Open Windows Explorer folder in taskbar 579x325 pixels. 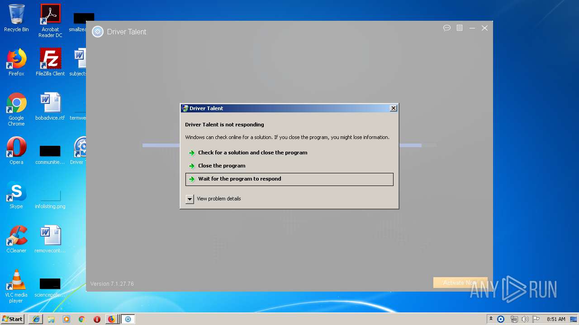(51, 319)
